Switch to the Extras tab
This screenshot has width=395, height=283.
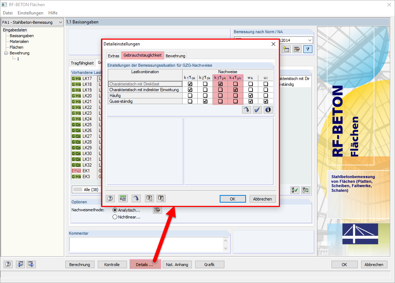point(113,56)
